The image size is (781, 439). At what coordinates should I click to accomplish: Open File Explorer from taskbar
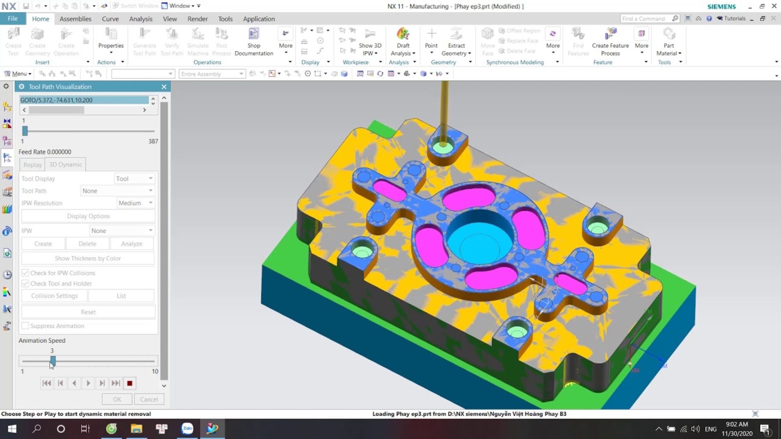coord(136,428)
